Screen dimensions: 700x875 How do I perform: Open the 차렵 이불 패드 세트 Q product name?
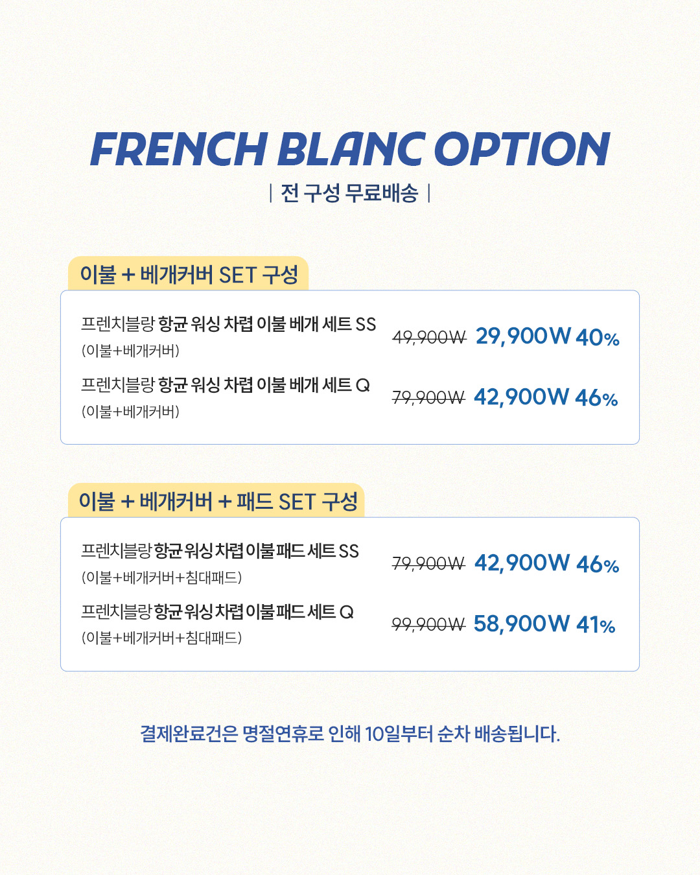(x=217, y=612)
